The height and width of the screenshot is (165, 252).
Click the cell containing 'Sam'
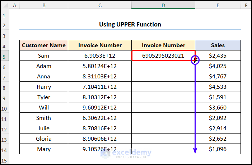pyautogui.click(x=44, y=55)
